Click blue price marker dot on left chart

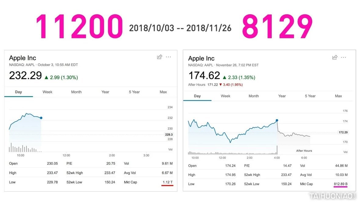[x=41, y=118]
